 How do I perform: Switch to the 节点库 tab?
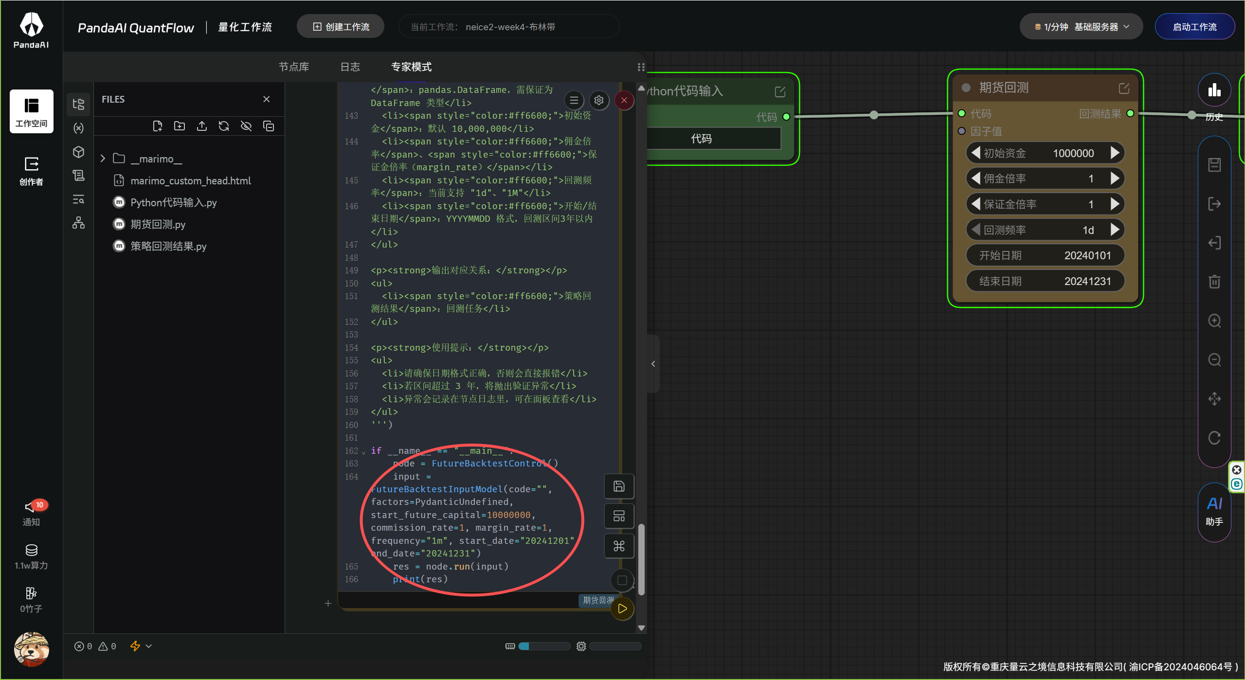(x=294, y=67)
